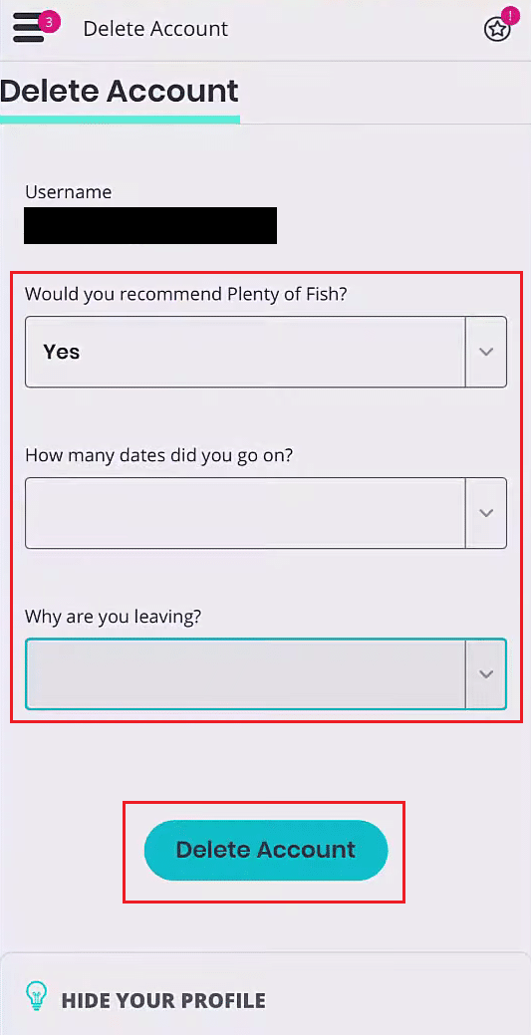This screenshot has width=531, height=1035.
Task: Tap the pink exclamation badge on star
Action: click(510, 16)
